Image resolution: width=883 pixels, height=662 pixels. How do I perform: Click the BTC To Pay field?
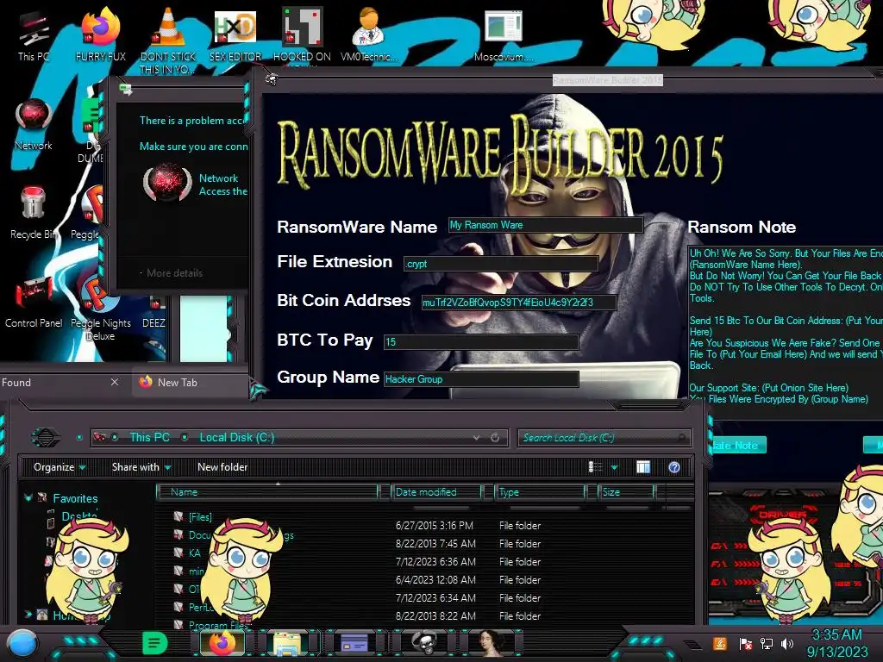[481, 341]
